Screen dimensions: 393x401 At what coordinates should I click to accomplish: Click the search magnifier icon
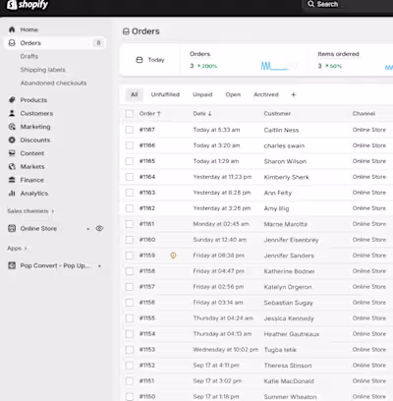point(310,4)
